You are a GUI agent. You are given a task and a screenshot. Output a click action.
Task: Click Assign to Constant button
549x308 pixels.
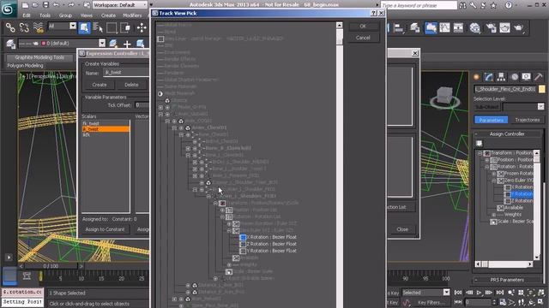coord(105,229)
